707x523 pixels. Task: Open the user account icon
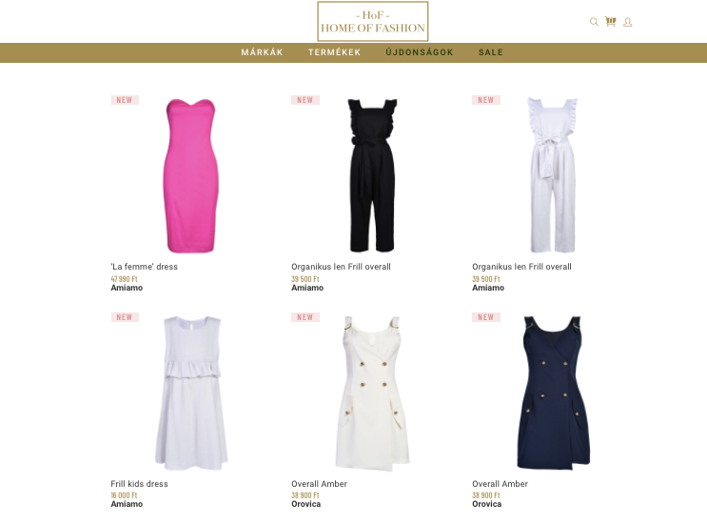pos(628,22)
